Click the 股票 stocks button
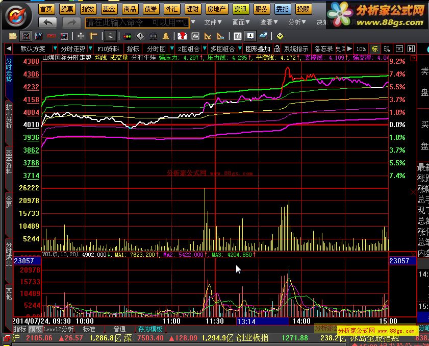This screenshot has height=346, width=429. [x=67, y=9]
